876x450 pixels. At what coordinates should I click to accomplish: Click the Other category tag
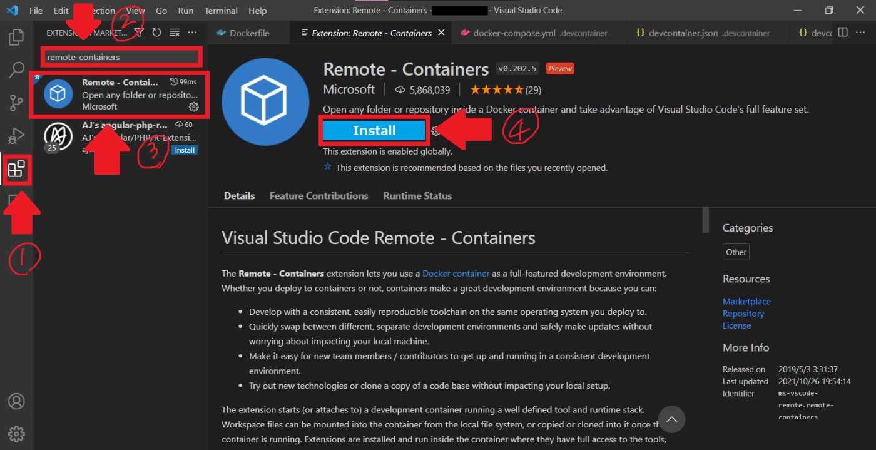tap(736, 252)
